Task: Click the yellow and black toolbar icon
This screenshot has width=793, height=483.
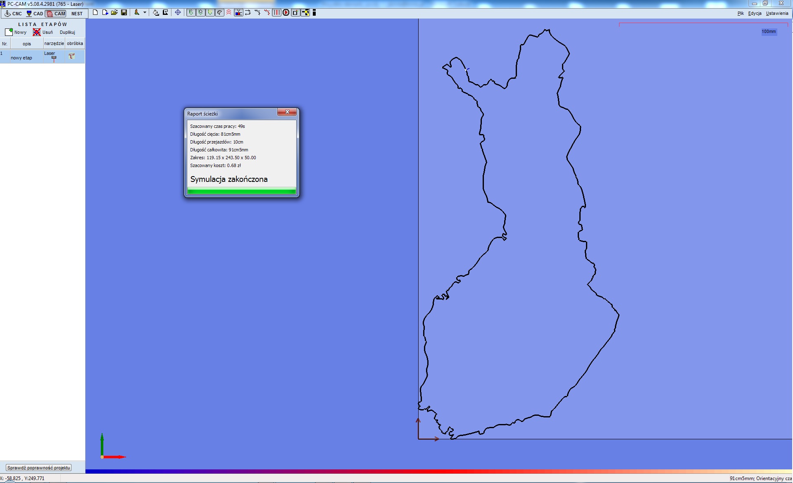Action: tap(305, 12)
